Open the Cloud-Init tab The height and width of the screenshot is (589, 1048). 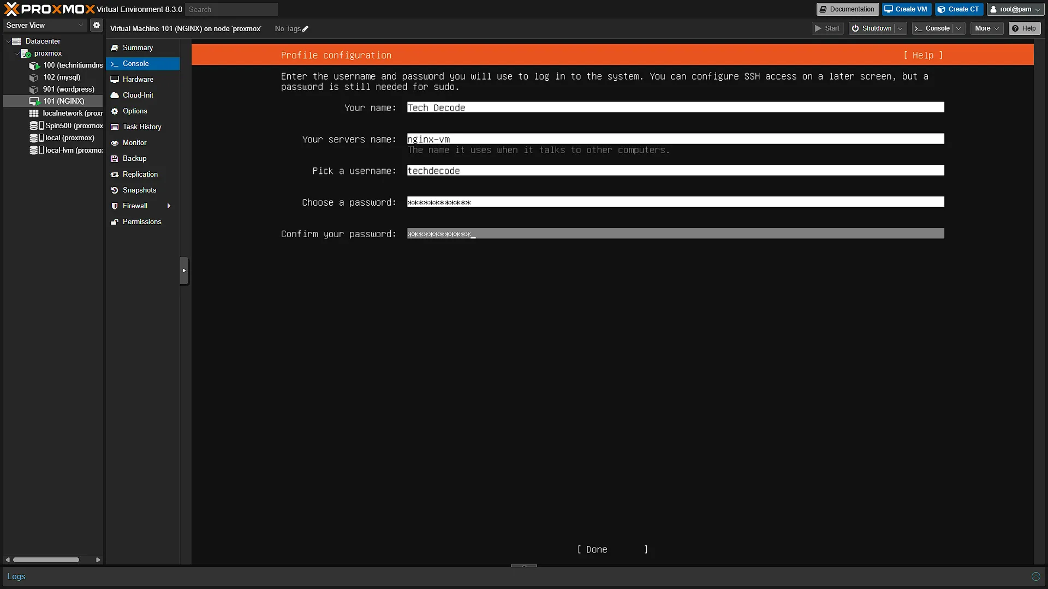[x=142, y=95]
